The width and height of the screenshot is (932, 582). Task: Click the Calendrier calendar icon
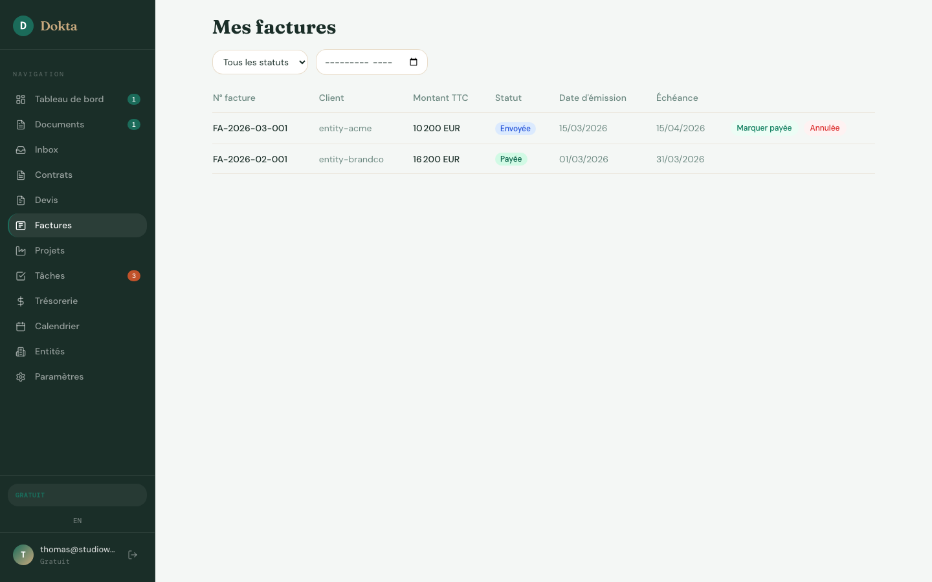(21, 327)
